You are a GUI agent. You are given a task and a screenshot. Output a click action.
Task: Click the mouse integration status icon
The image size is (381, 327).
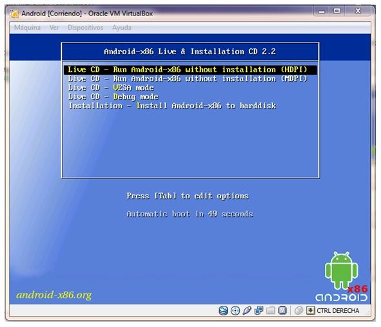click(x=298, y=310)
